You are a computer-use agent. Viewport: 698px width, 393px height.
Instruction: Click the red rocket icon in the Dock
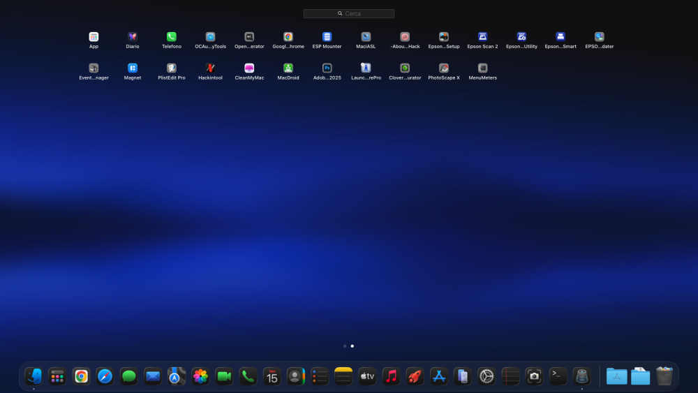coord(415,376)
